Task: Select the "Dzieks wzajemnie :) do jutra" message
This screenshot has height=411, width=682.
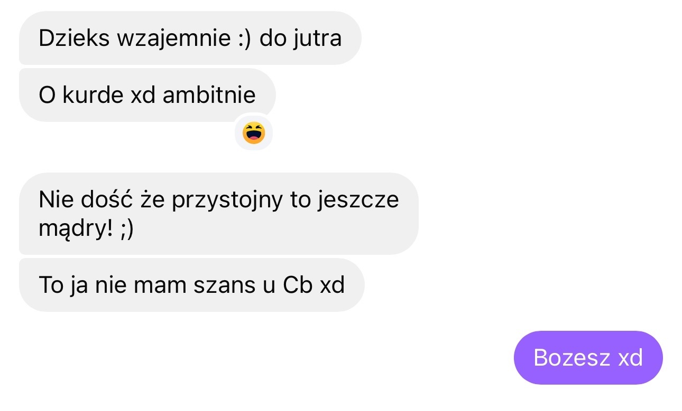Action: click(x=190, y=38)
